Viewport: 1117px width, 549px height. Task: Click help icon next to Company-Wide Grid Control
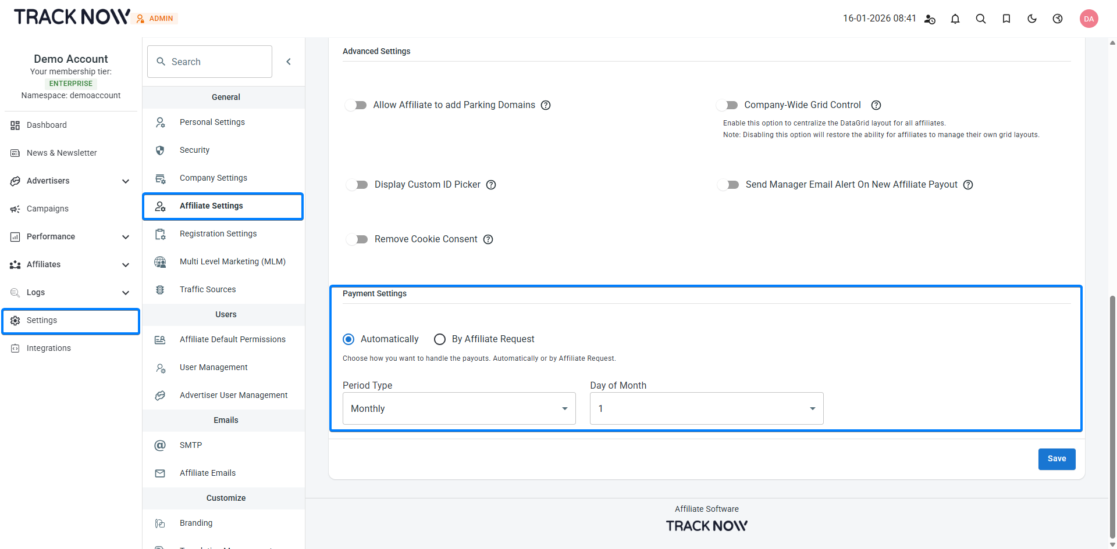[x=876, y=105]
